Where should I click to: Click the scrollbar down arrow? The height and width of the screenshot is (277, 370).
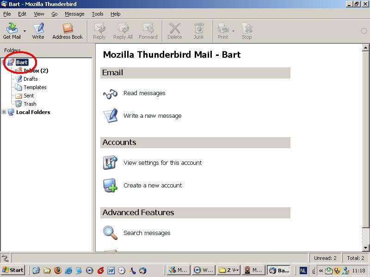point(365,247)
